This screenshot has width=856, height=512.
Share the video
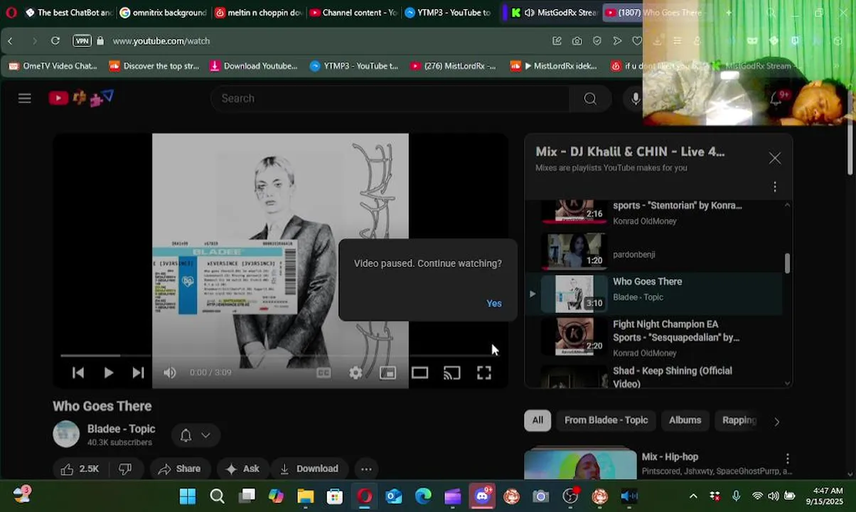tap(179, 469)
